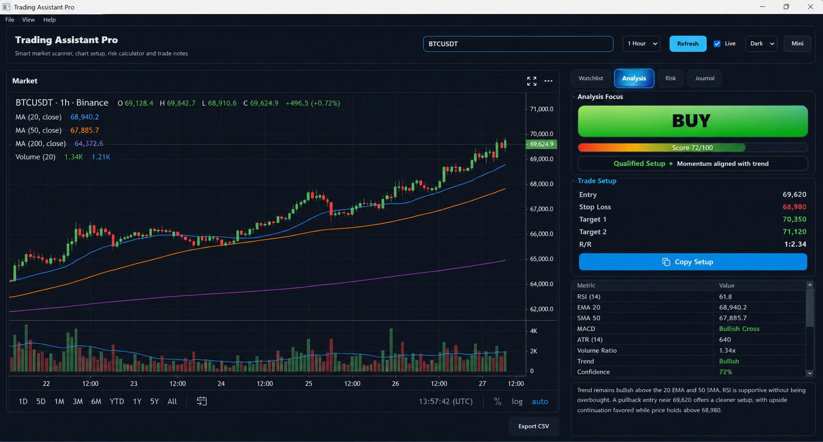The height and width of the screenshot is (442, 823).
Task: Click the Export CSV button
Action: click(x=533, y=426)
